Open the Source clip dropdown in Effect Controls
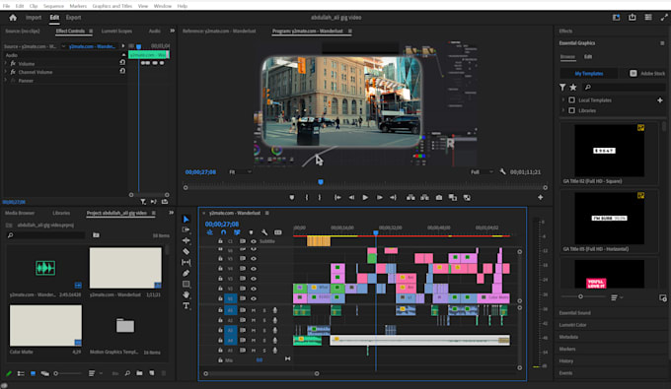Screen dimensions: 671x389 63,46
